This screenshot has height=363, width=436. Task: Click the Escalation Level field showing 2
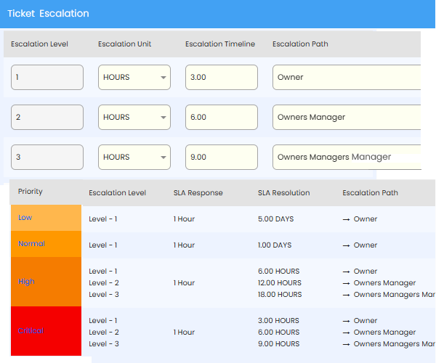47,117
